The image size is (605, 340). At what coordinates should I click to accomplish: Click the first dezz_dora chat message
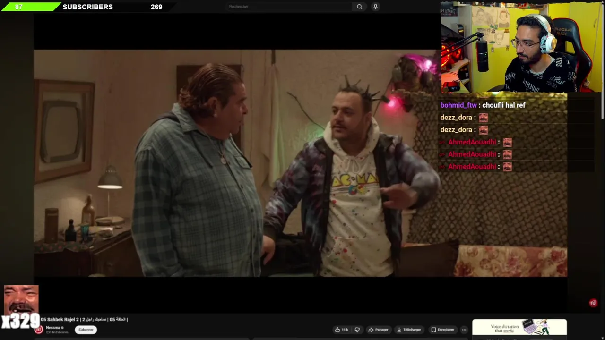[x=464, y=118]
